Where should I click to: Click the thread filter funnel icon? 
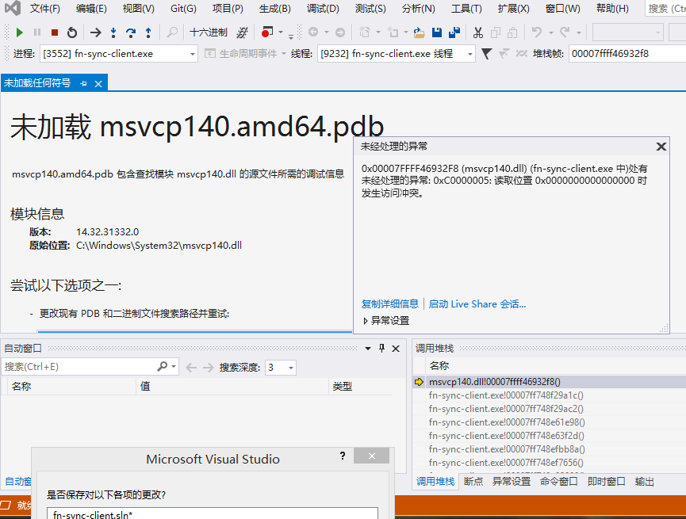485,53
